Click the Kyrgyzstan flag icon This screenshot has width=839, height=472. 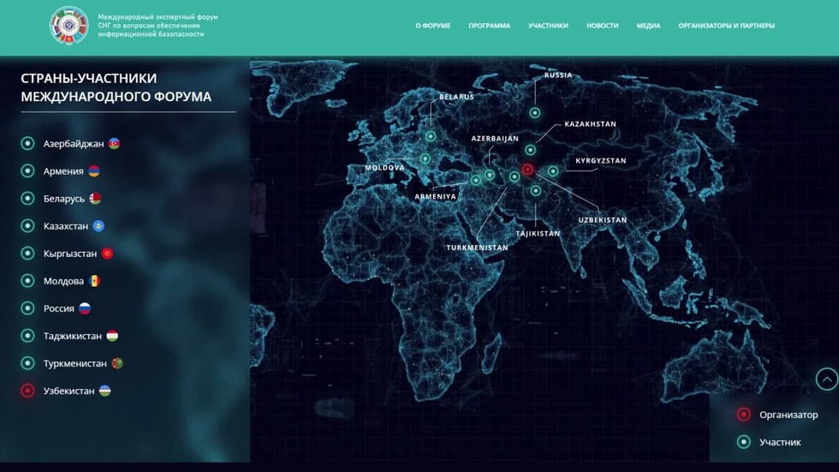pyautogui.click(x=107, y=254)
